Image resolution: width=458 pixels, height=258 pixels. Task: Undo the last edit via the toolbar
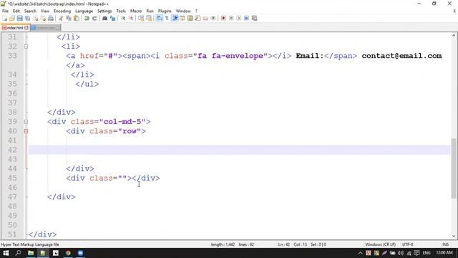click(87, 18)
